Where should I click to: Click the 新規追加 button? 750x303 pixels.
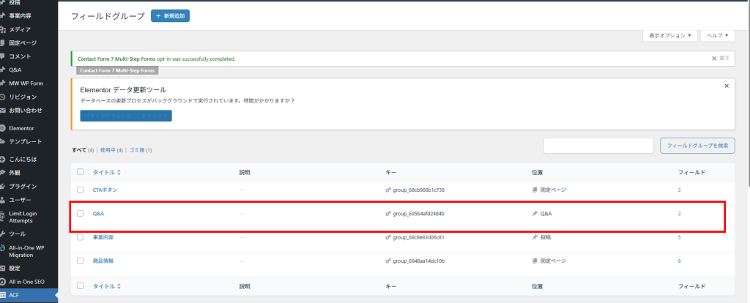pos(170,15)
